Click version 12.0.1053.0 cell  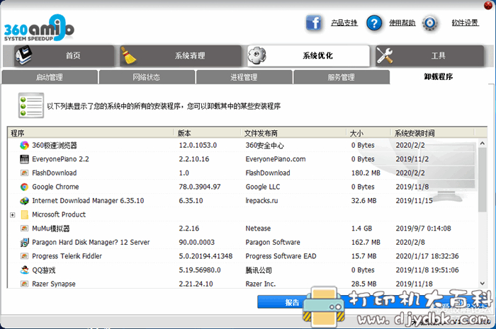(x=198, y=145)
